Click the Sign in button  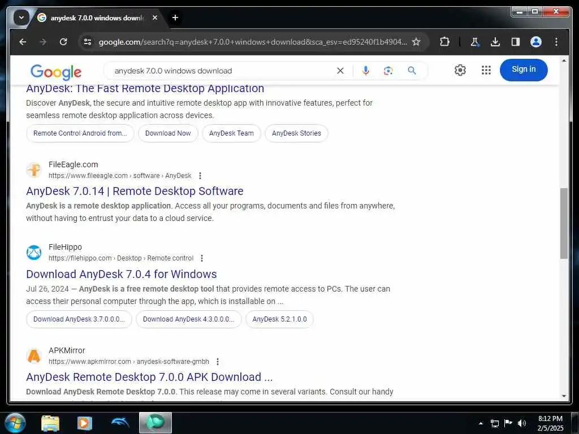pyautogui.click(x=523, y=70)
